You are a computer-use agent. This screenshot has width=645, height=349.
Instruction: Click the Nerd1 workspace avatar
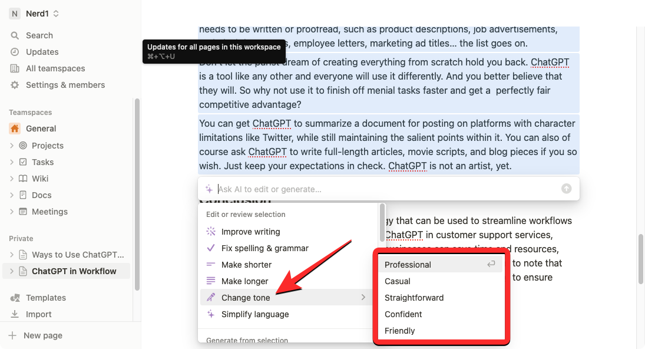pos(15,14)
